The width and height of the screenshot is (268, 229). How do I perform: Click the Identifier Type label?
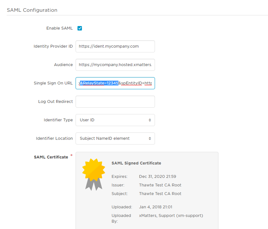coord(58,120)
